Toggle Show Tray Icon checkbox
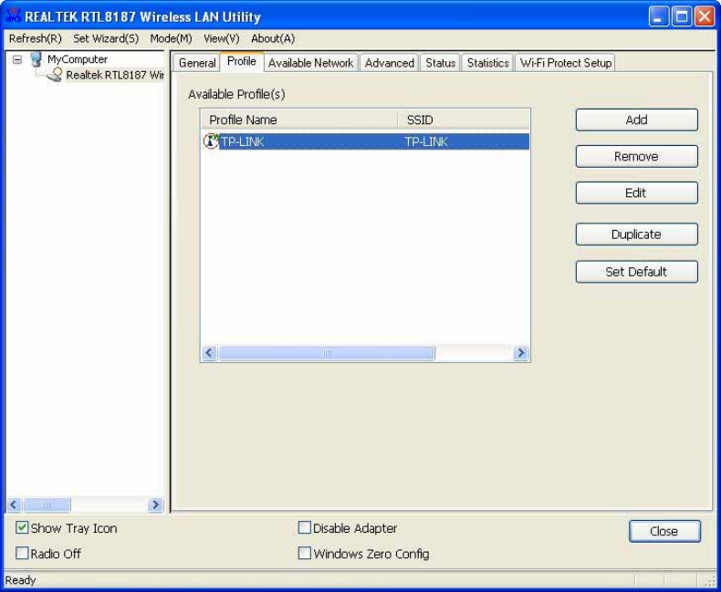This screenshot has height=592, width=721. [22, 527]
